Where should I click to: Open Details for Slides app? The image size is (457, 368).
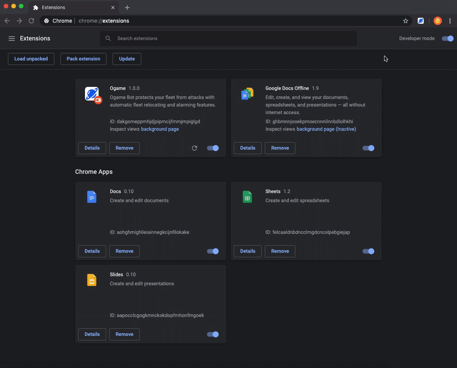[x=92, y=334]
